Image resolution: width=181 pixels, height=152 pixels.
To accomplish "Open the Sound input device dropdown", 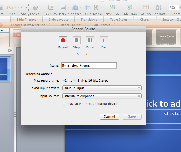I will tap(102, 88).
